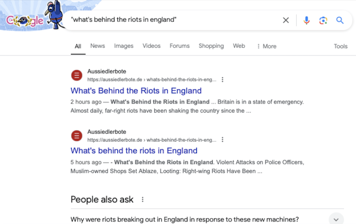
Task: Click the blue magnifier search icon
Action: (x=340, y=20)
